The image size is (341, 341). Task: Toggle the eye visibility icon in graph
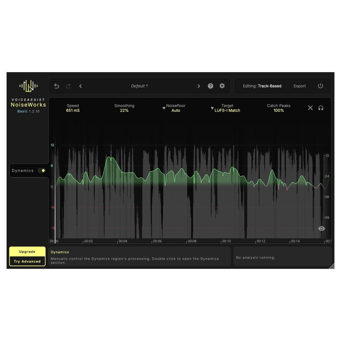pos(322,228)
